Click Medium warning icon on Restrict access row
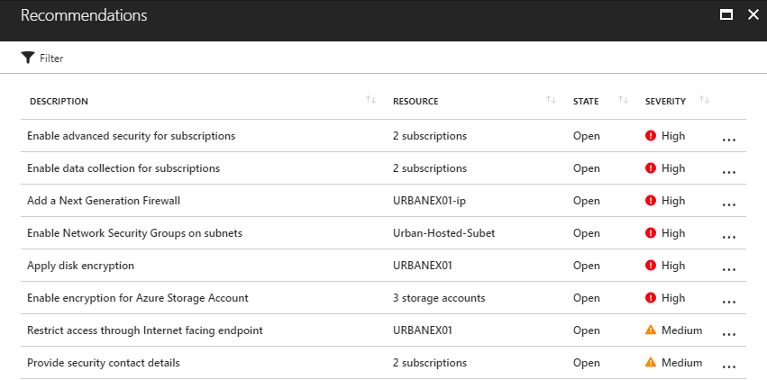The height and width of the screenshot is (380, 767). point(651,330)
